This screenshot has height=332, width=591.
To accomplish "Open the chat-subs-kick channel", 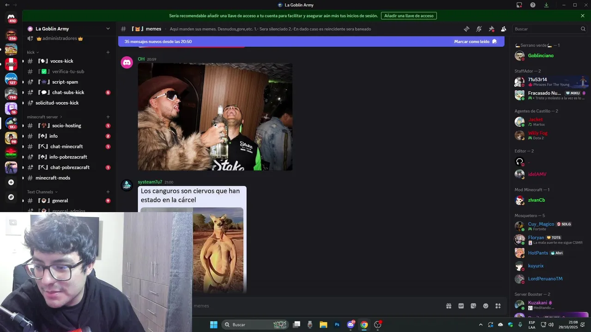I will click(69, 92).
